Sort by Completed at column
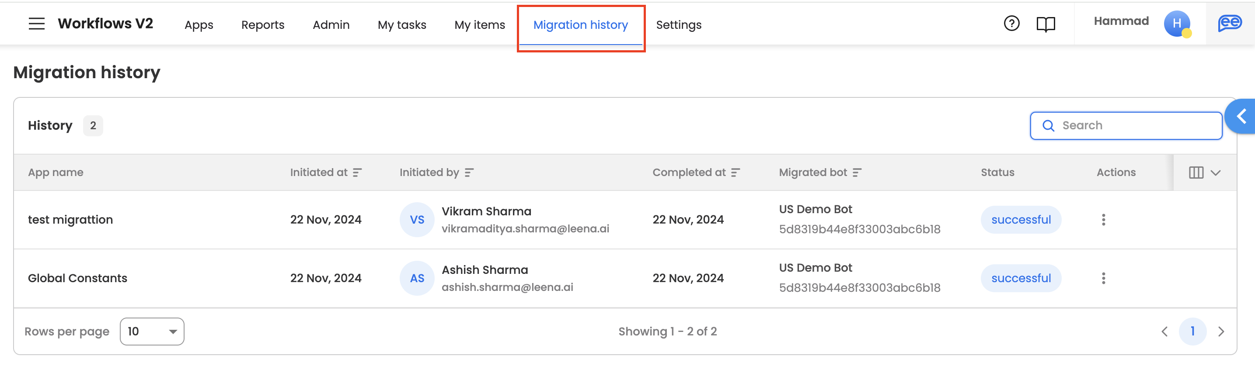 coord(735,173)
